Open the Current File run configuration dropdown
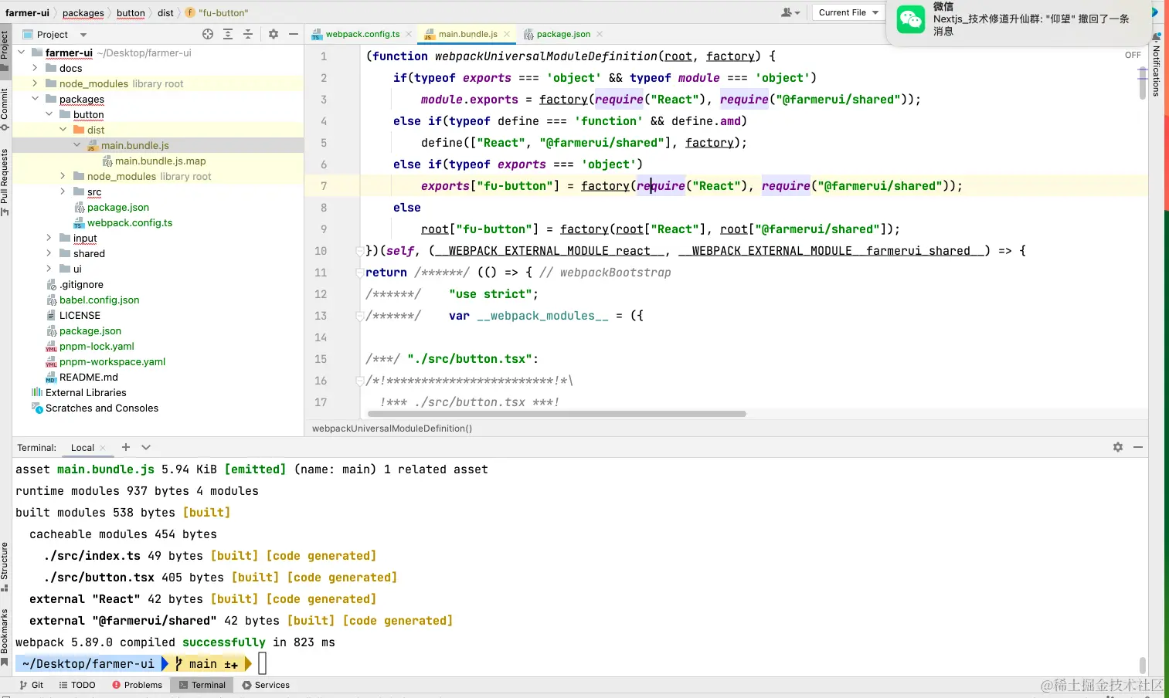This screenshot has width=1169, height=698. (848, 12)
